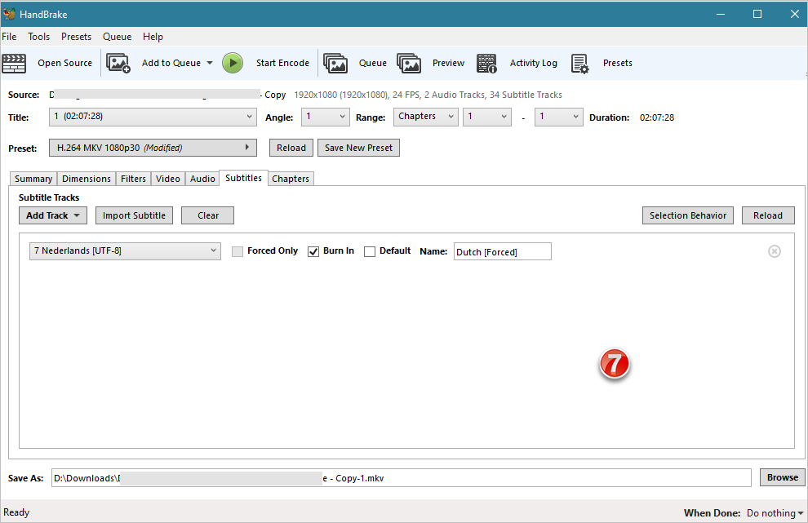
Task: Click the subtitle Name input field
Action: (503, 251)
